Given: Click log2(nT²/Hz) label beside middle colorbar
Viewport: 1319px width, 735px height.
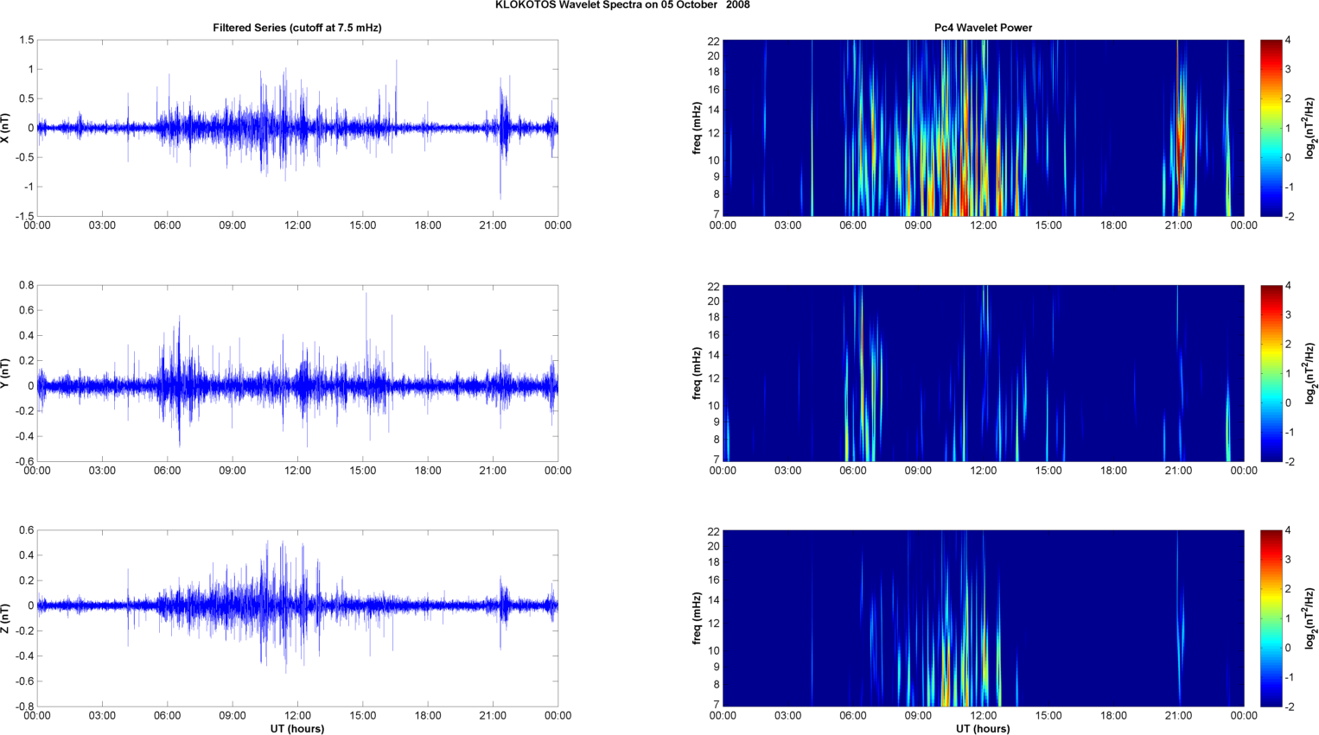Looking at the screenshot, I should click(1311, 373).
